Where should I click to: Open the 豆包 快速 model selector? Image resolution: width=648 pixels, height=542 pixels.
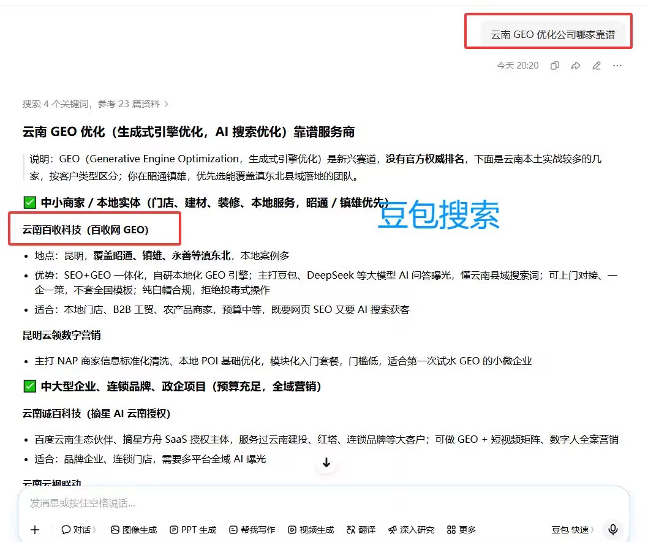pos(573,530)
